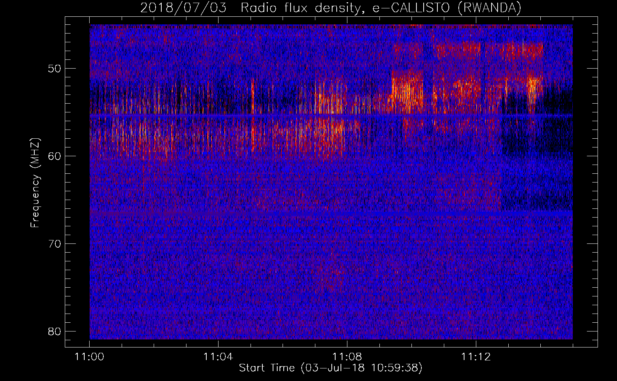Click the 11:00 time tick label
Viewport: 617px width, 381px height.
pyautogui.click(x=89, y=357)
